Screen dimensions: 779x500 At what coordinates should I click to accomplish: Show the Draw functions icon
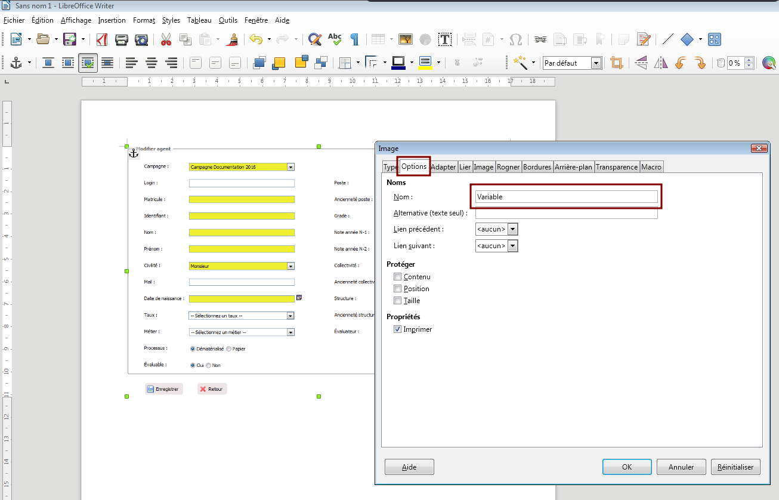(x=715, y=39)
